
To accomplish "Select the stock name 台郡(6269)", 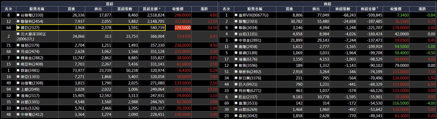I will coord(248,110).
